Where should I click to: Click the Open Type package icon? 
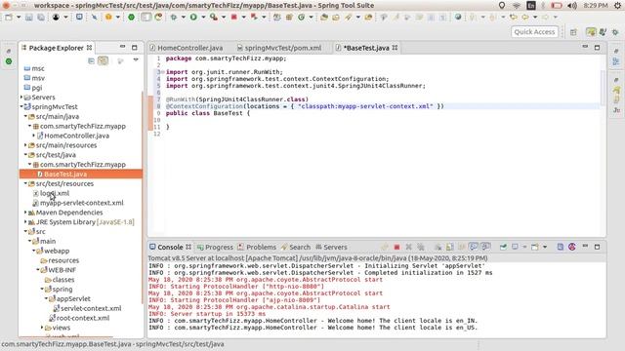[x=324, y=18]
